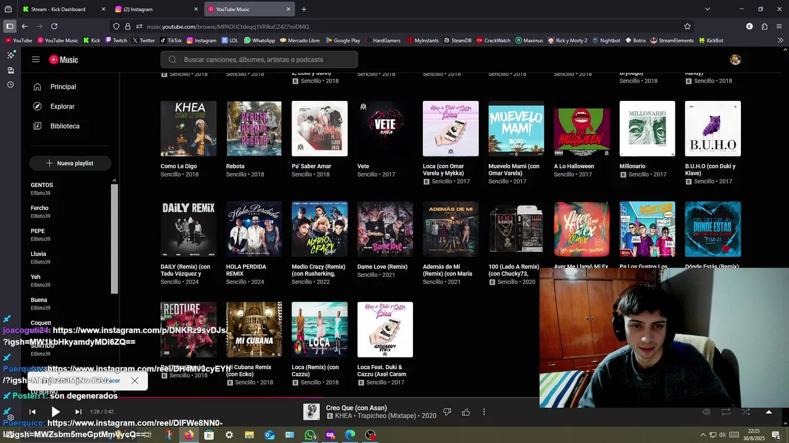This screenshot has height=443, width=789.
Task: Toggle repeat mode in player bar
Action: pyautogui.click(x=726, y=412)
